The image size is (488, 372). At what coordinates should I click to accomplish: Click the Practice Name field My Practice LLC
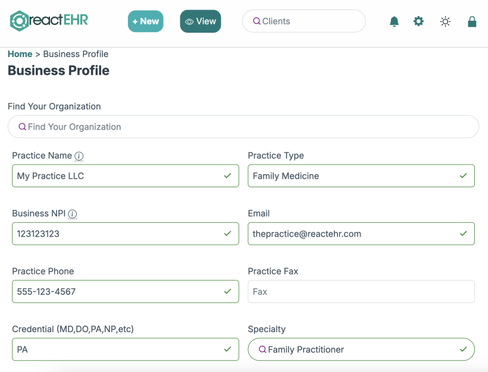click(126, 175)
